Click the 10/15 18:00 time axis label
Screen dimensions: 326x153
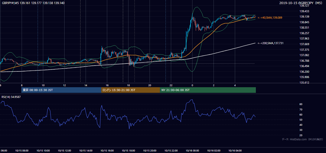click(128, 151)
